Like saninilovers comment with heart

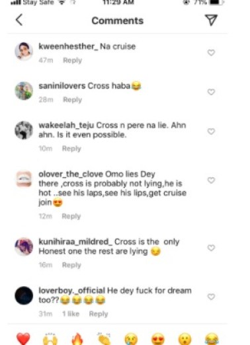click(211, 92)
